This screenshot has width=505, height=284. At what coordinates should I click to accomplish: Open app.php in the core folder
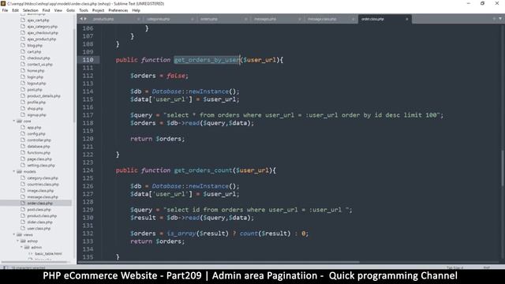click(x=34, y=128)
